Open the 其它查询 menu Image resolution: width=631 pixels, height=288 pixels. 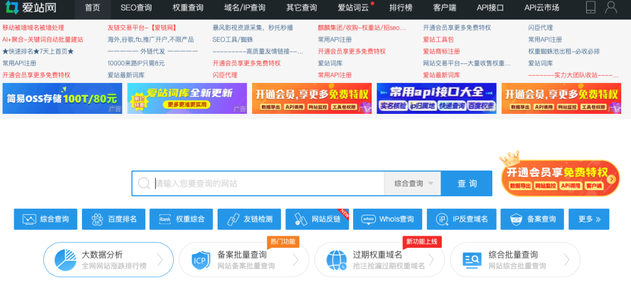[301, 7]
